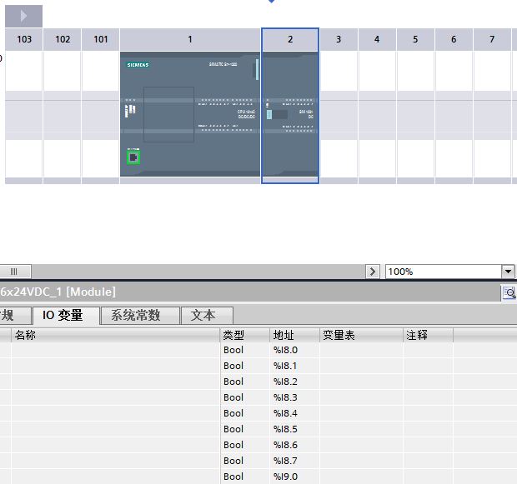The width and height of the screenshot is (517, 484).
Task: Switch to the 系统常数 tab
Action: click(x=140, y=316)
